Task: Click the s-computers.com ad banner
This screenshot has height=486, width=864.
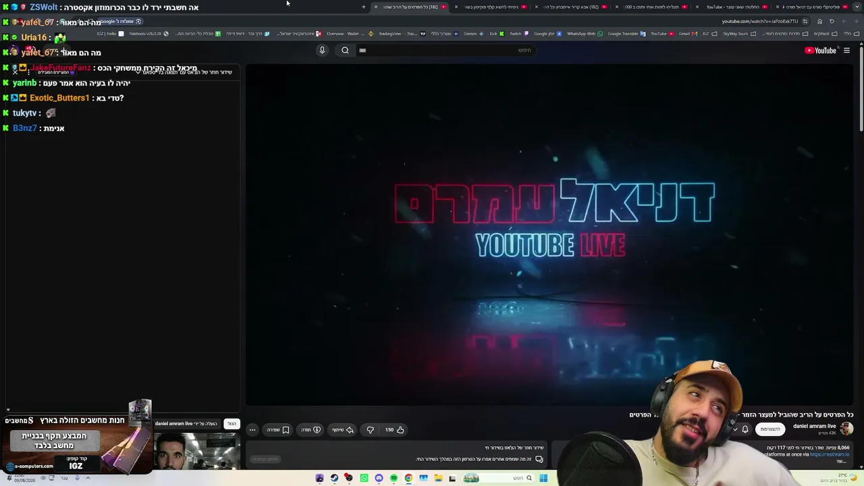Action: click(76, 443)
